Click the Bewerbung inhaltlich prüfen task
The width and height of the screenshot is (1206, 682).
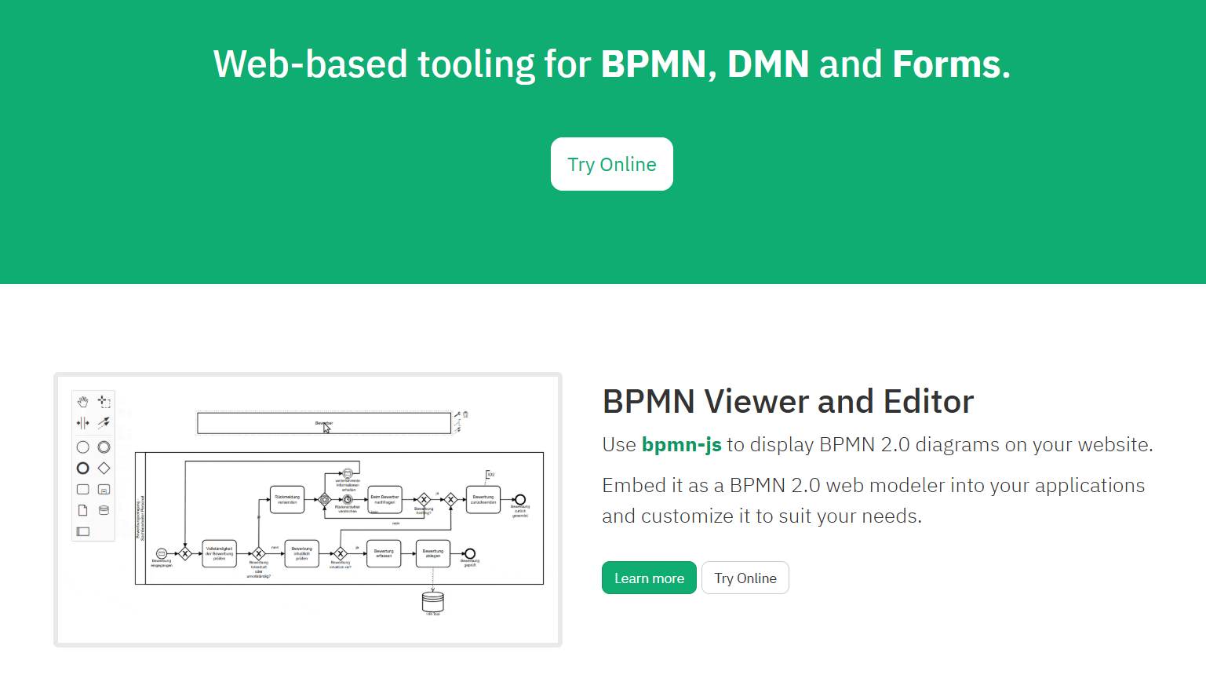[x=302, y=553]
